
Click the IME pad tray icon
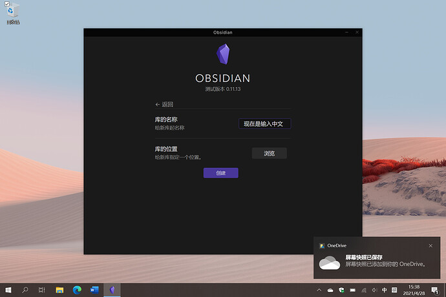pyautogui.click(x=394, y=290)
